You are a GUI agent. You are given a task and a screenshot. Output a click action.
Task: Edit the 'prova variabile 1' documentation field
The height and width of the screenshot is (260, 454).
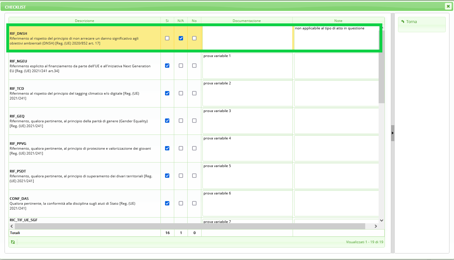coord(247,66)
